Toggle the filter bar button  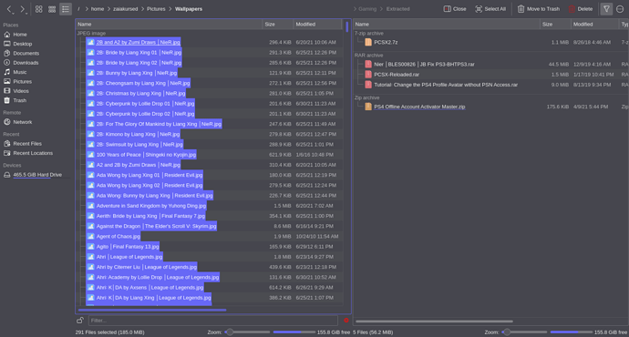(606, 9)
